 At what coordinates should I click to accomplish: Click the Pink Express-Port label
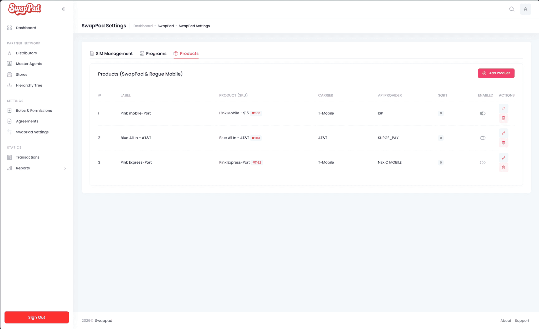[136, 162]
